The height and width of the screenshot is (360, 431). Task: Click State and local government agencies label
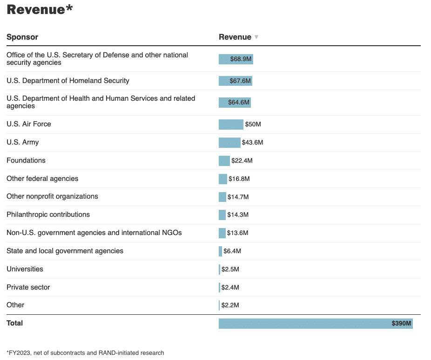[65, 251]
